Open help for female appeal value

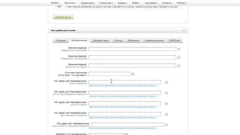click(178, 57)
